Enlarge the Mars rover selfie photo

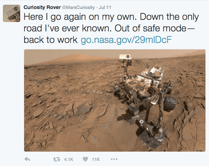click(115, 100)
